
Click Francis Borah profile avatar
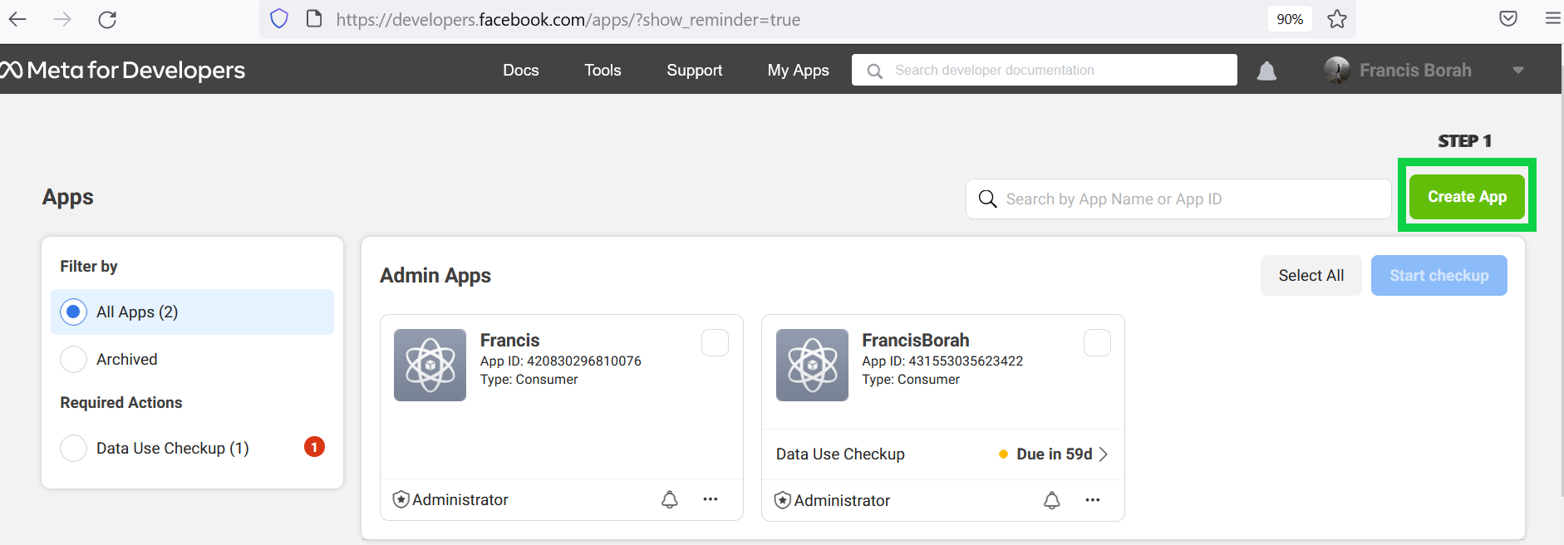[x=1336, y=70]
